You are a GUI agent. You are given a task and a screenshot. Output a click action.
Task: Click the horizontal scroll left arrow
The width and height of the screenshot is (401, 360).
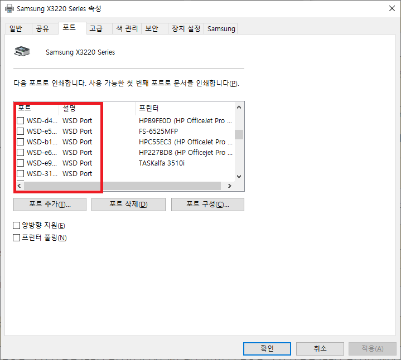(19, 186)
